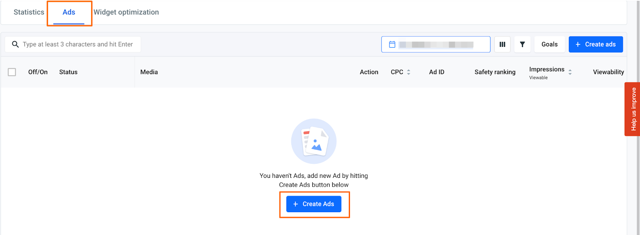Focus the ads search input field

78,44
